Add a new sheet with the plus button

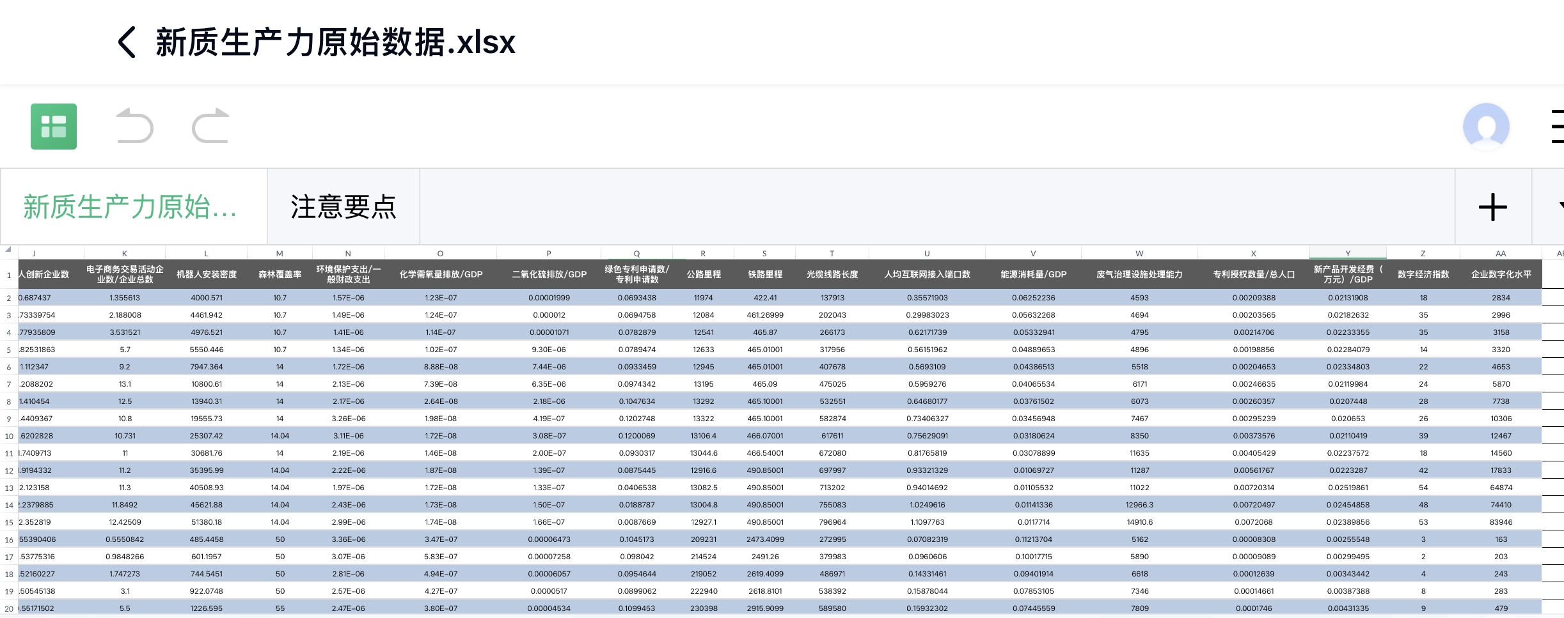click(x=1492, y=207)
